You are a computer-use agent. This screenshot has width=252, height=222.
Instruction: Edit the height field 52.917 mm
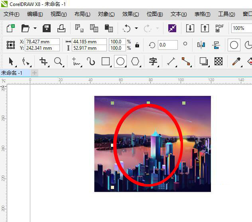point(89,48)
